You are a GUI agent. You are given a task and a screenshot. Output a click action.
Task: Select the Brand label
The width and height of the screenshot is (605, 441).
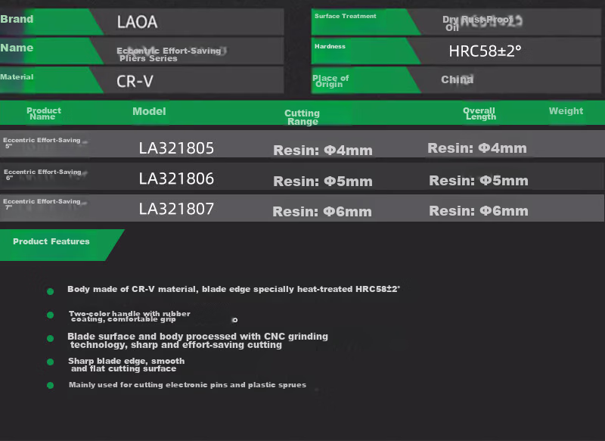17,19
